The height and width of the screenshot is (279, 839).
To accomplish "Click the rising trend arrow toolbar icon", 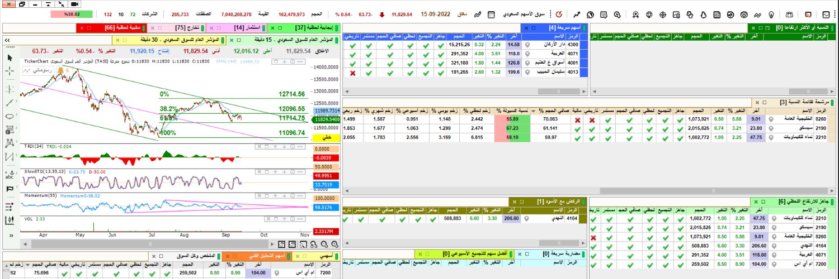I will pos(577,15).
